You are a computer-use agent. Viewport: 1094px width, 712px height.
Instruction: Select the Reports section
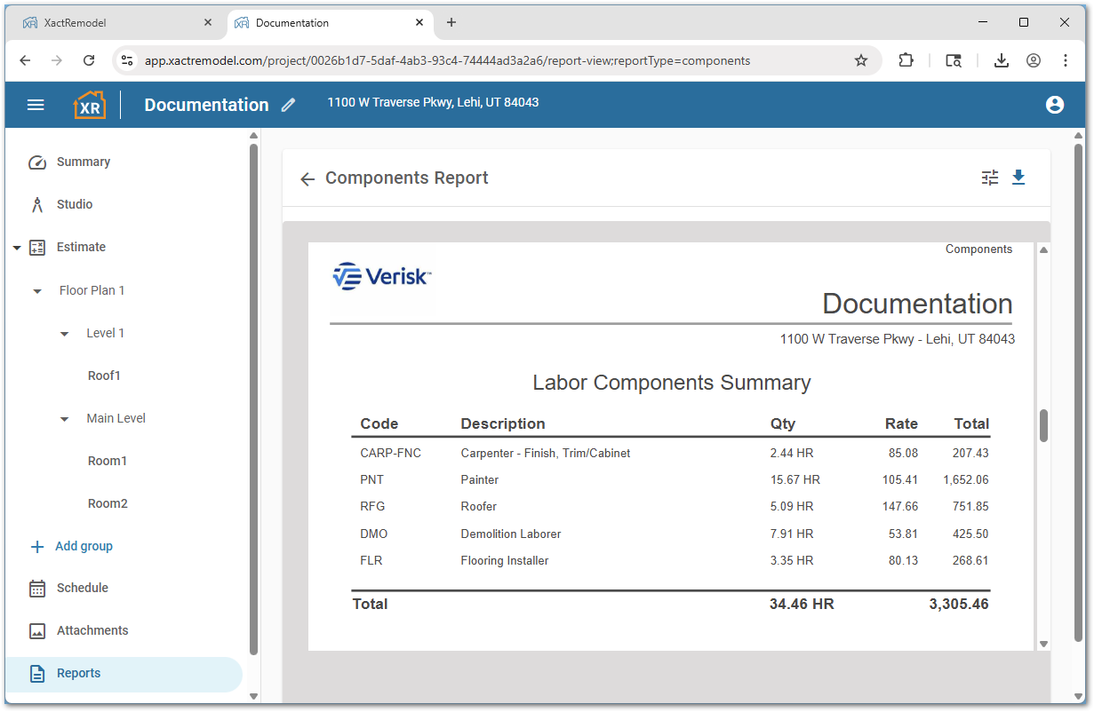80,673
